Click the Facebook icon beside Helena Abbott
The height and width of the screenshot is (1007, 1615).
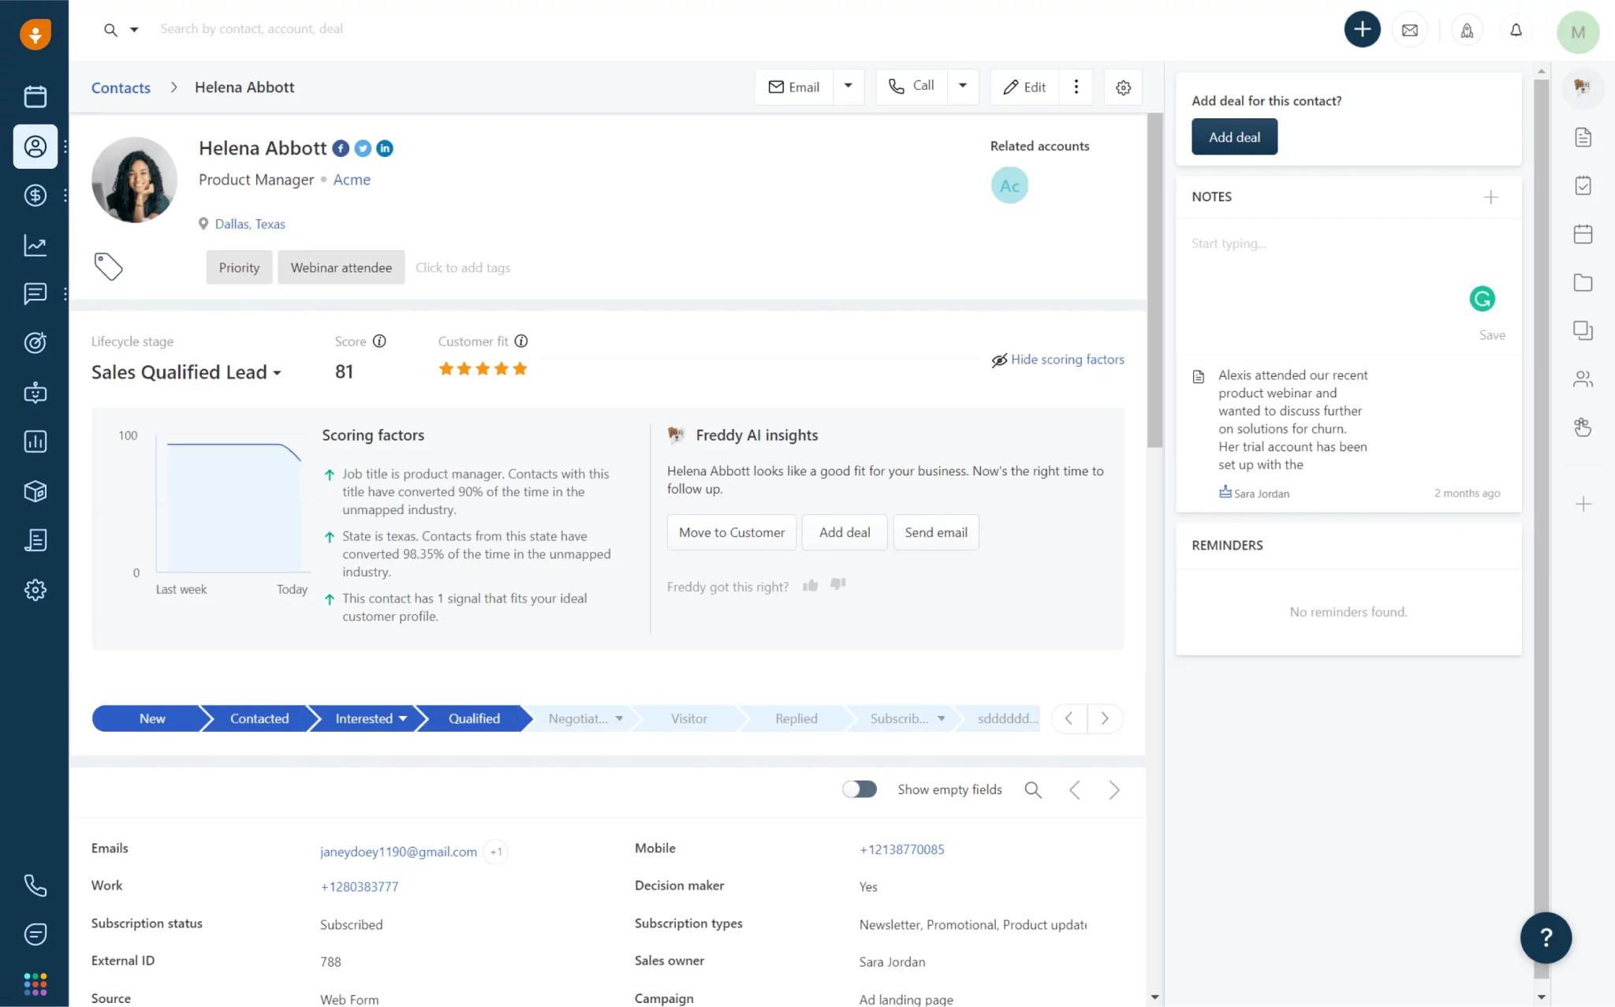pyautogui.click(x=341, y=148)
